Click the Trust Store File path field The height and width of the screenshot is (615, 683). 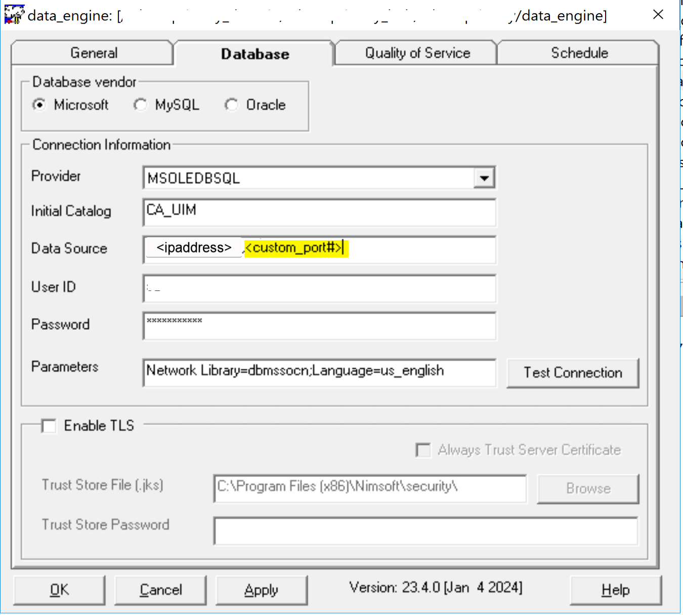coord(370,489)
